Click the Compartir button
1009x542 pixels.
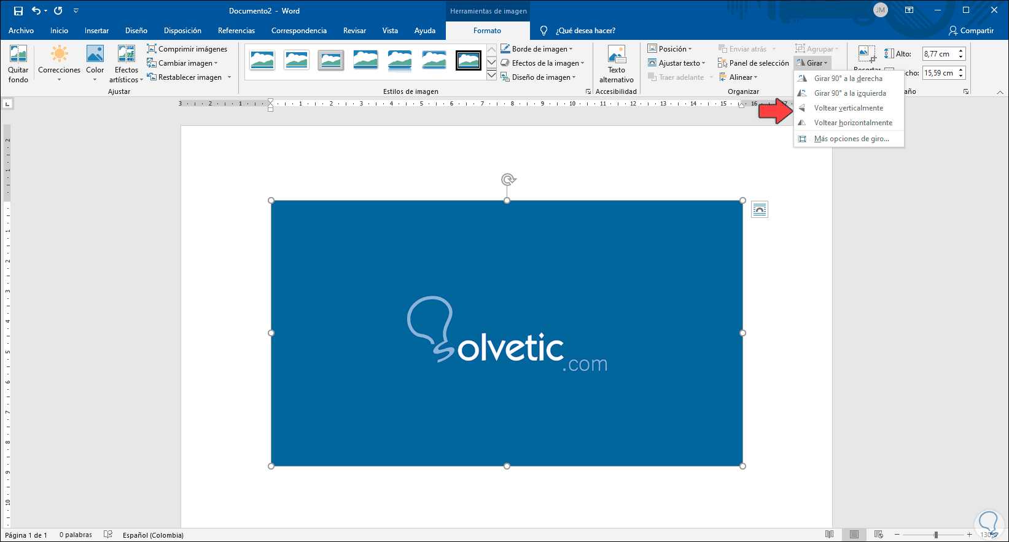(971, 31)
